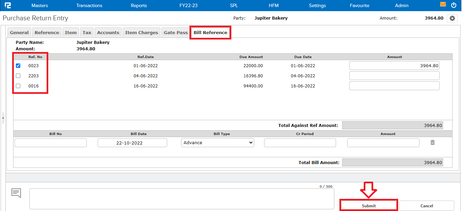The image size is (462, 211).
Task: Open the Masters menu
Action: [x=40, y=5]
